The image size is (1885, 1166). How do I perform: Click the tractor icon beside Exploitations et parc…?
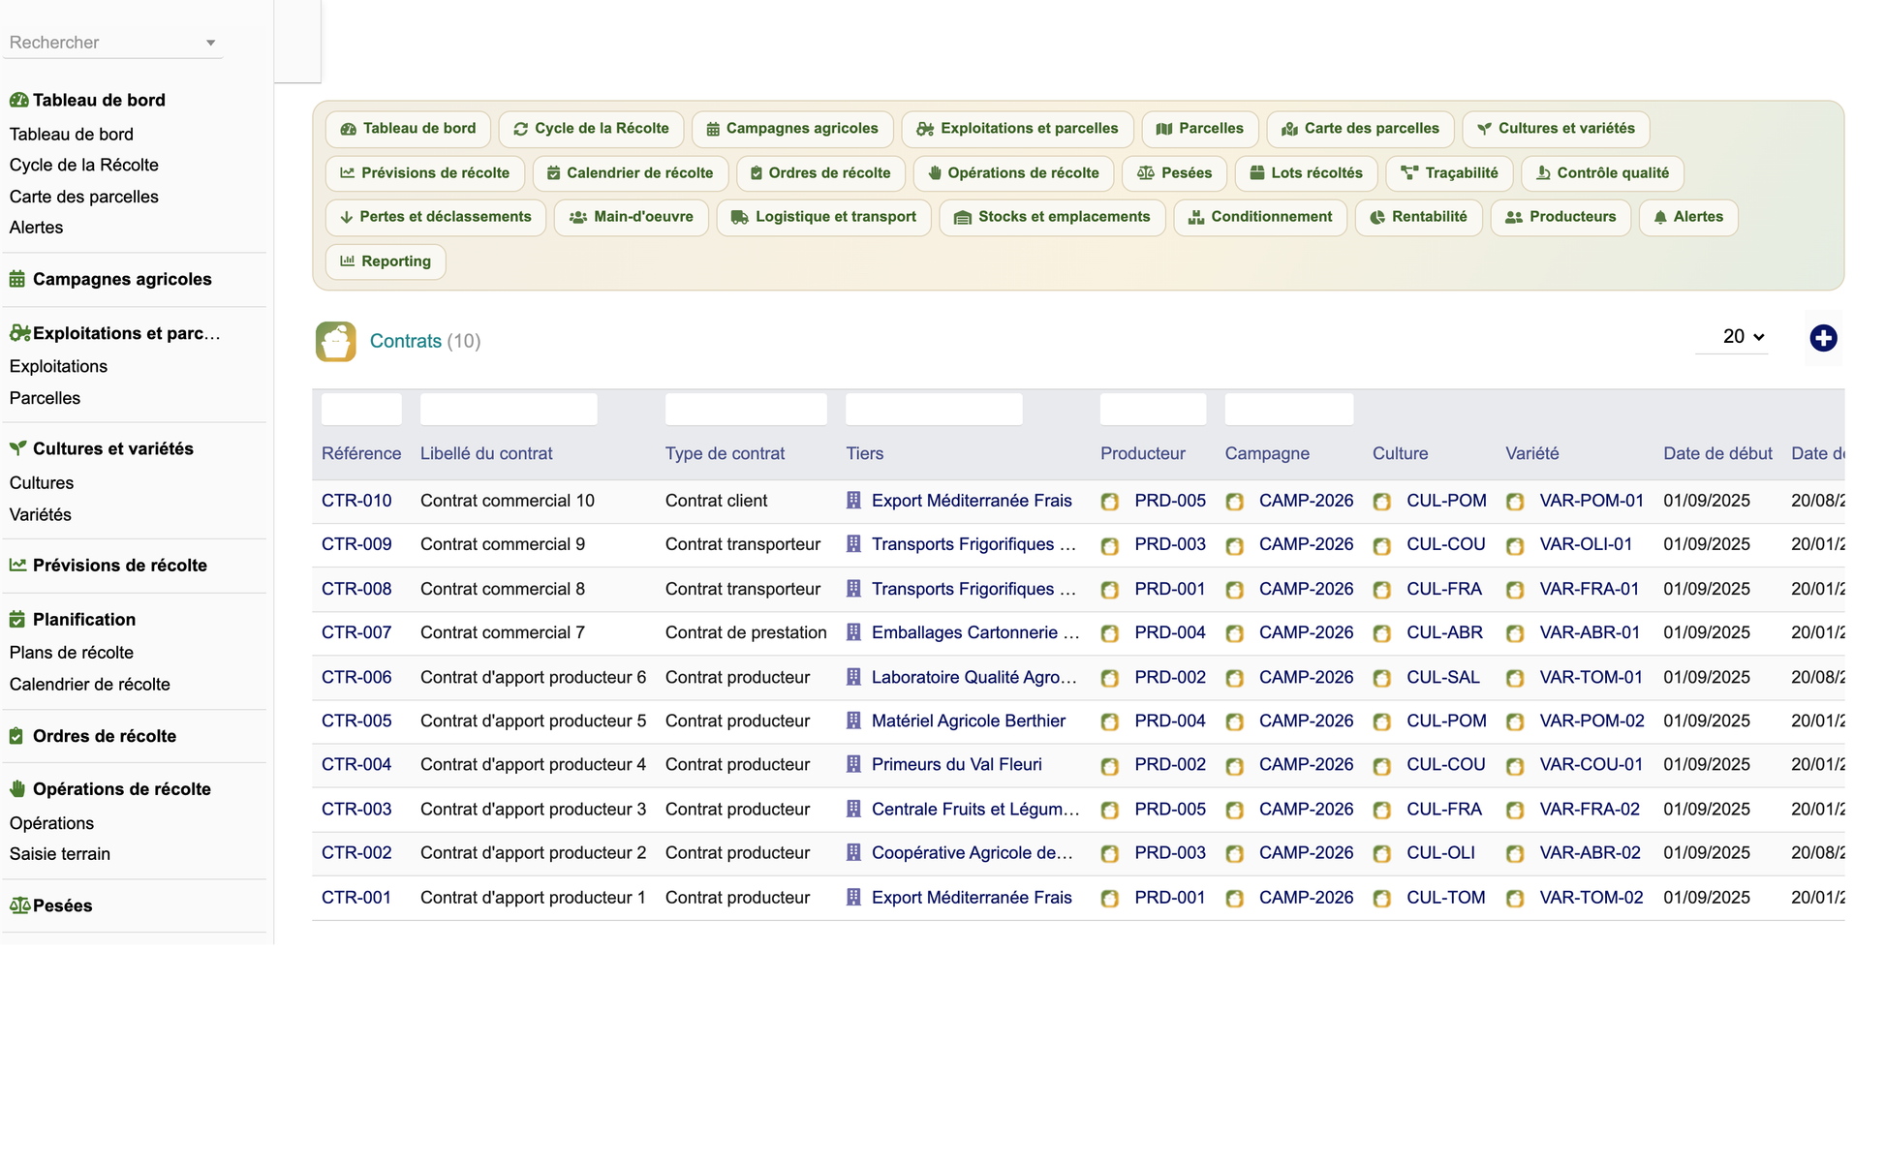click(x=19, y=333)
